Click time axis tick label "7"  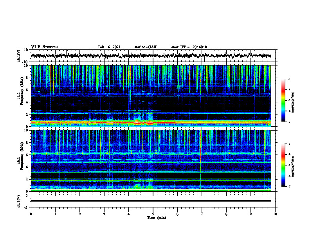tap(202, 214)
